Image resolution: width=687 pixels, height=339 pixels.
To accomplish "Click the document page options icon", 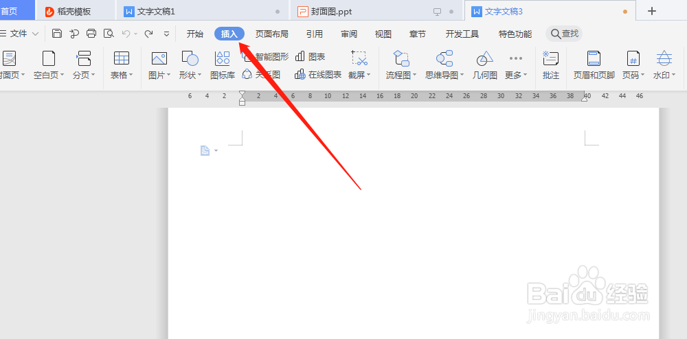I will [205, 151].
